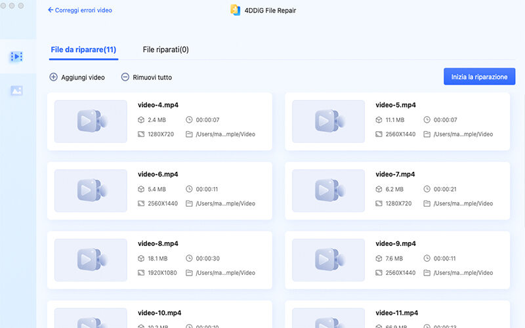The height and width of the screenshot is (328, 525).
Task: Click duration clock icon of video-4.mp4
Action: [x=189, y=119]
